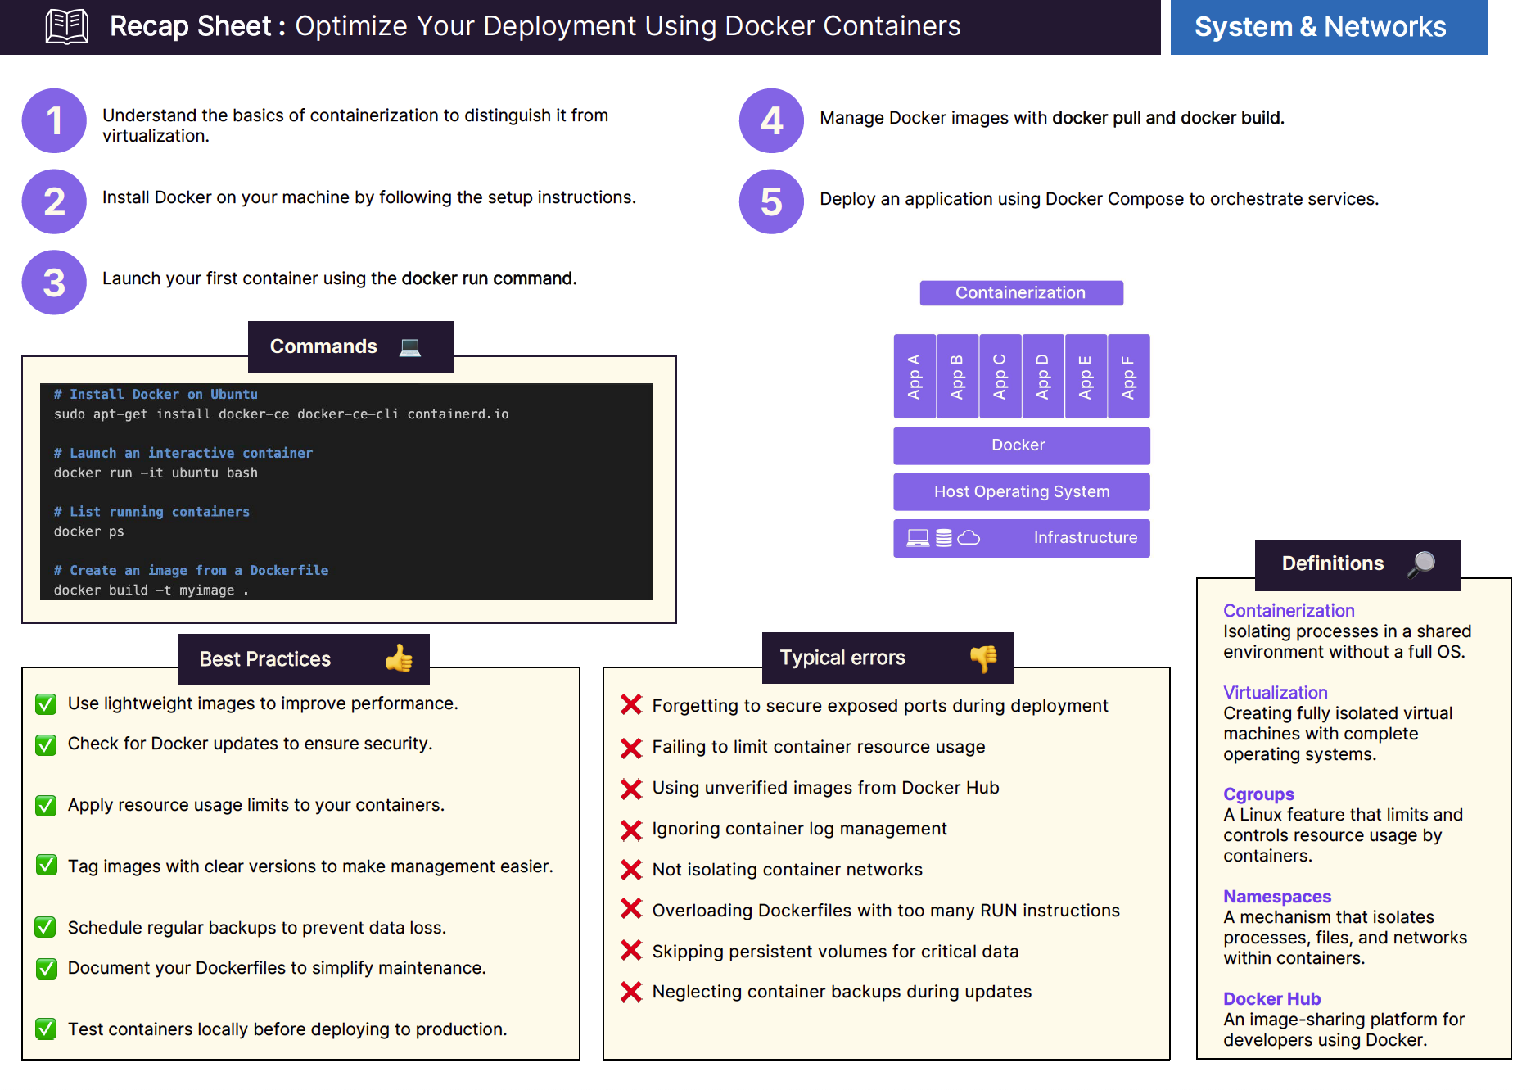1540x1090 pixels.
Task: Click the Containerization diagram label
Action: [1020, 293]
